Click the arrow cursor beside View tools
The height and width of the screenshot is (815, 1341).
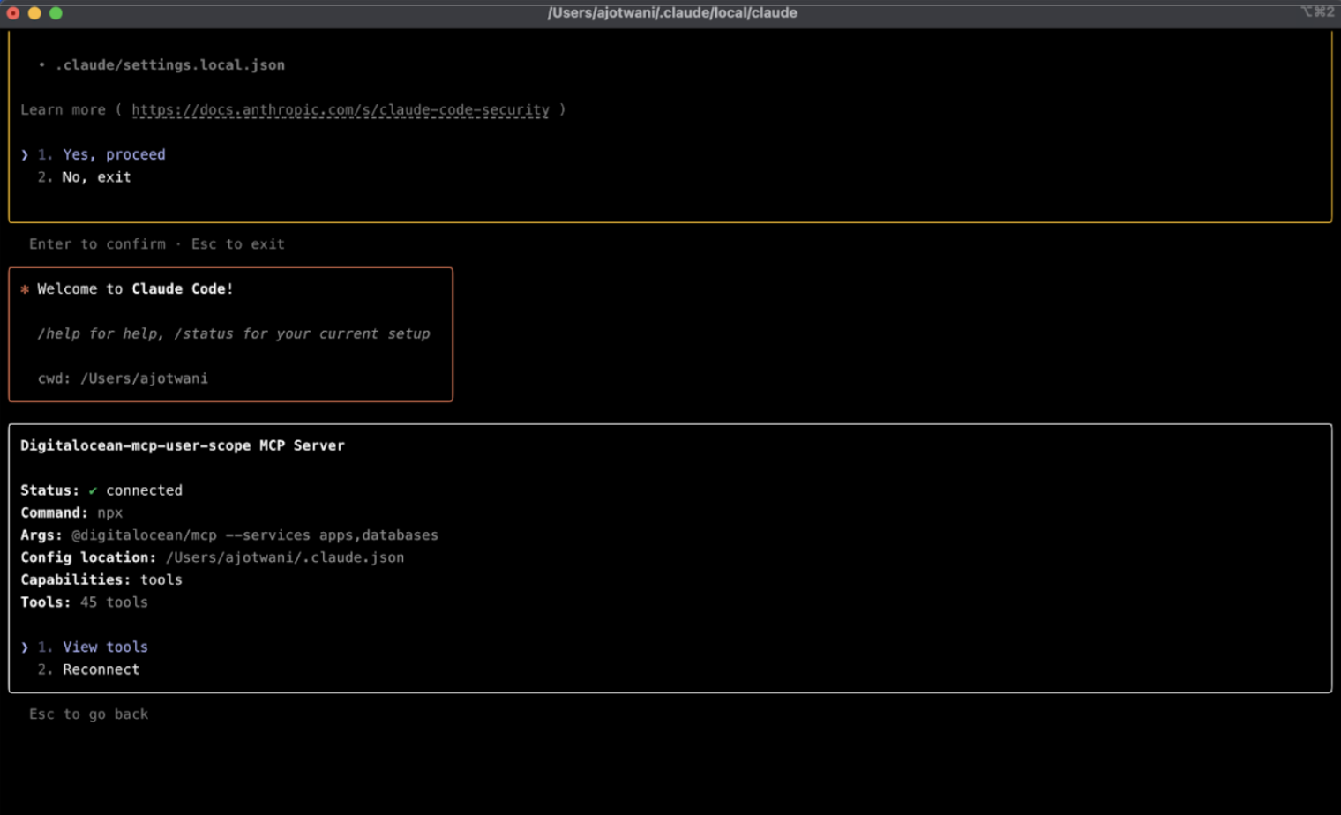[x=25, y=647]
